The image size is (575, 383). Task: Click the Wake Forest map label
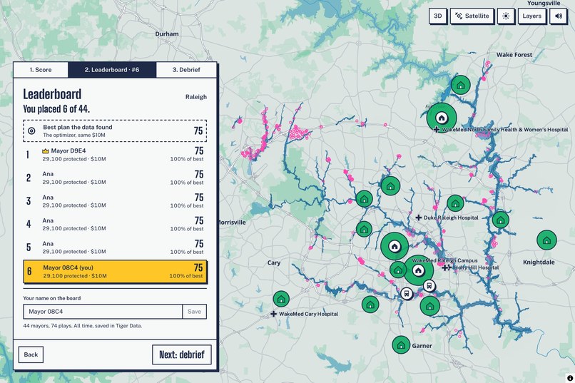(514, 55)
